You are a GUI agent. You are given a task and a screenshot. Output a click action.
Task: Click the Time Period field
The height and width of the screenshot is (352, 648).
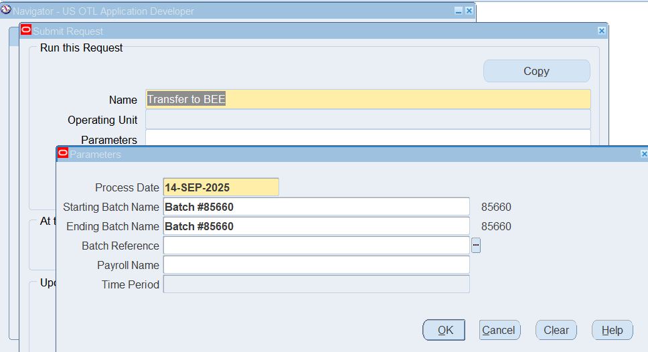[x=316, y=284]
